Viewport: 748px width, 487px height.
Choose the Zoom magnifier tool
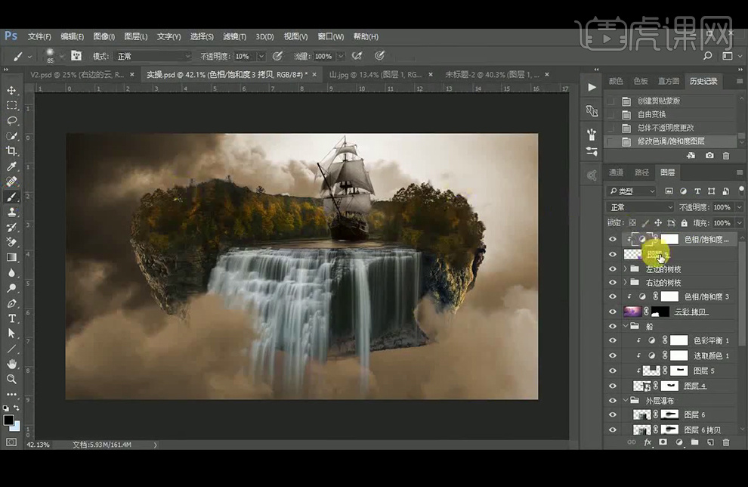coord(12,379)
